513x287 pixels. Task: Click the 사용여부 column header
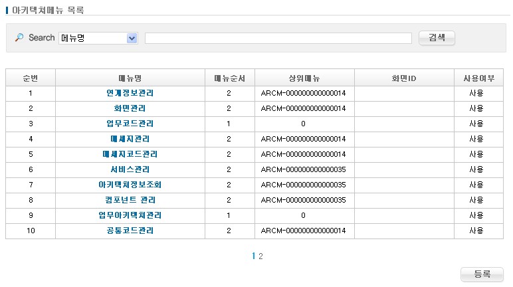tap(478, 78)
